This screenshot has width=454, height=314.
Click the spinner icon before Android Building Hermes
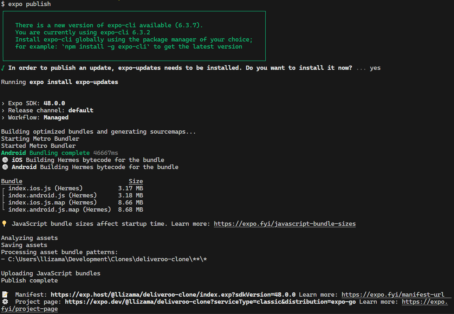click(5, 167)
